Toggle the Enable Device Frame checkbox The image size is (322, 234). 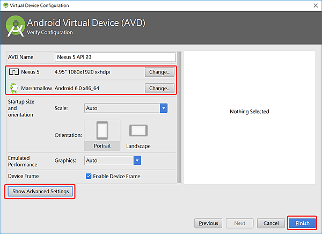89,176
